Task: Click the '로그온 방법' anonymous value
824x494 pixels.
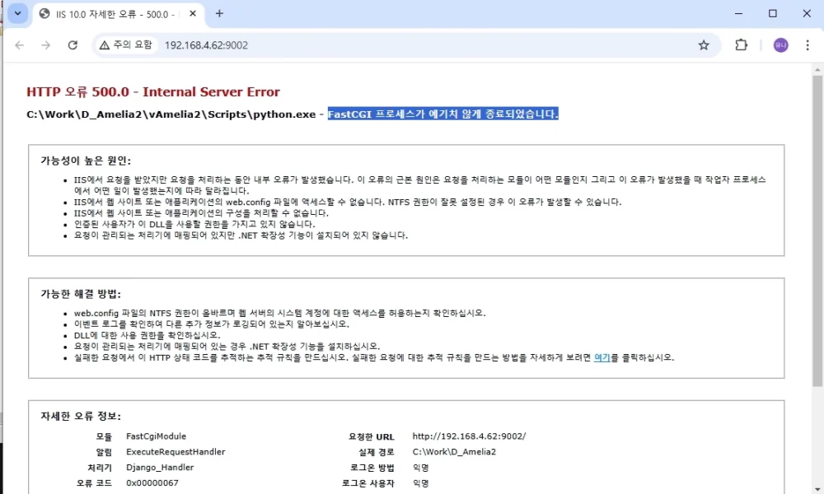Action: [420, 467]
